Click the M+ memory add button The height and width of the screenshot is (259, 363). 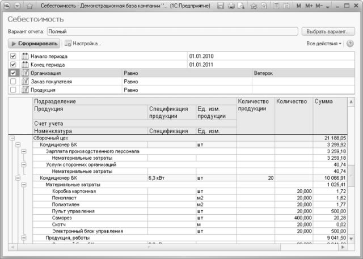pyautogui.click(x=309, y=6)
